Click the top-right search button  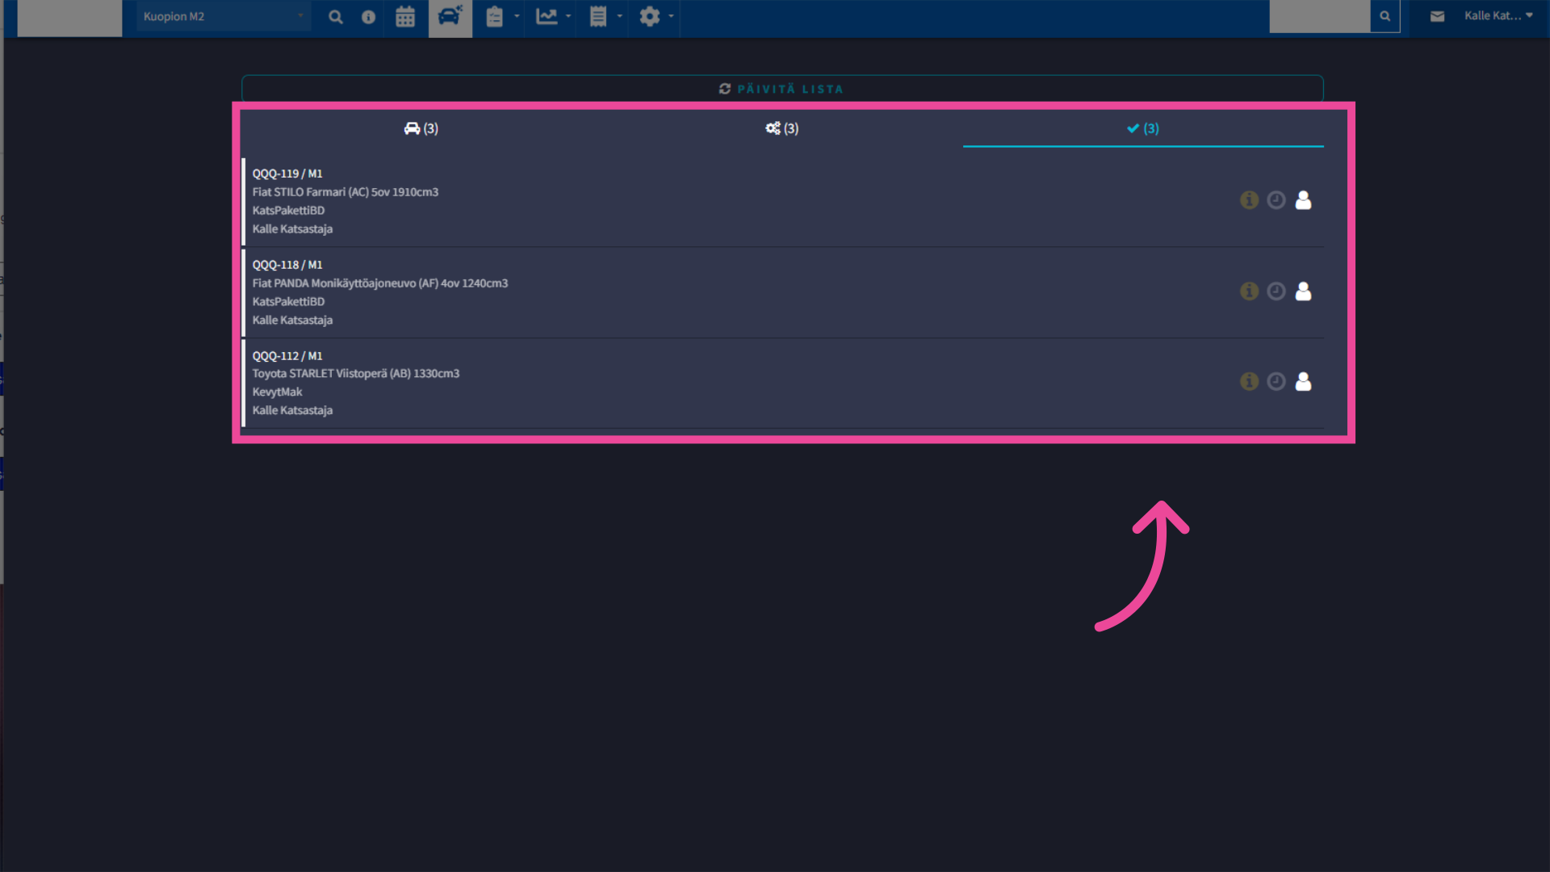(1385, 16)
